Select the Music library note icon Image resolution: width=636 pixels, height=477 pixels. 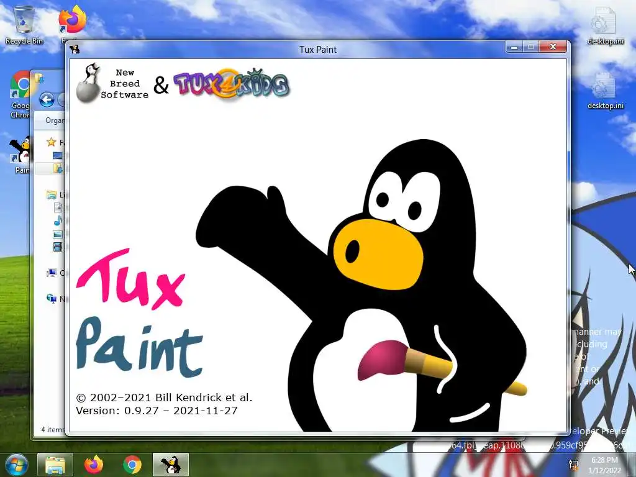58,220
